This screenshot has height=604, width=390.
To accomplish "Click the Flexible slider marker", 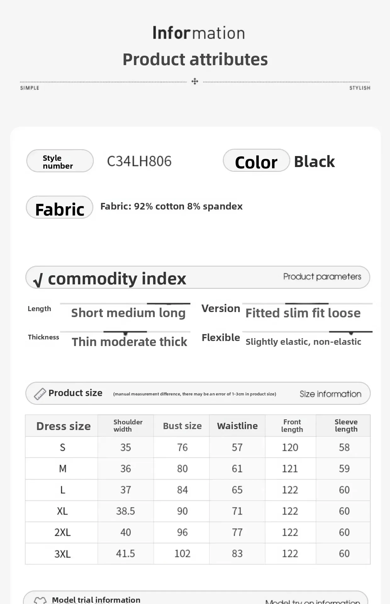I will 351,333.
